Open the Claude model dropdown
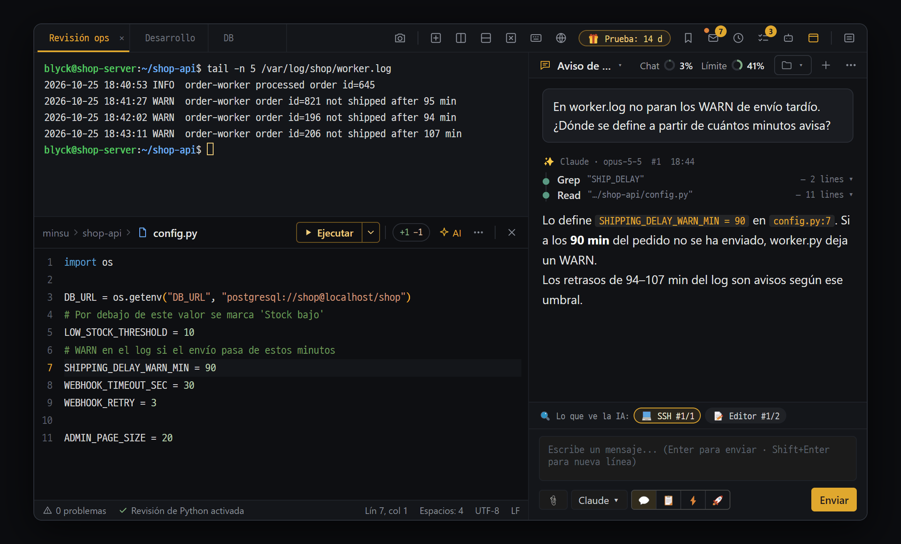901x544 pixels. [599, 500]
